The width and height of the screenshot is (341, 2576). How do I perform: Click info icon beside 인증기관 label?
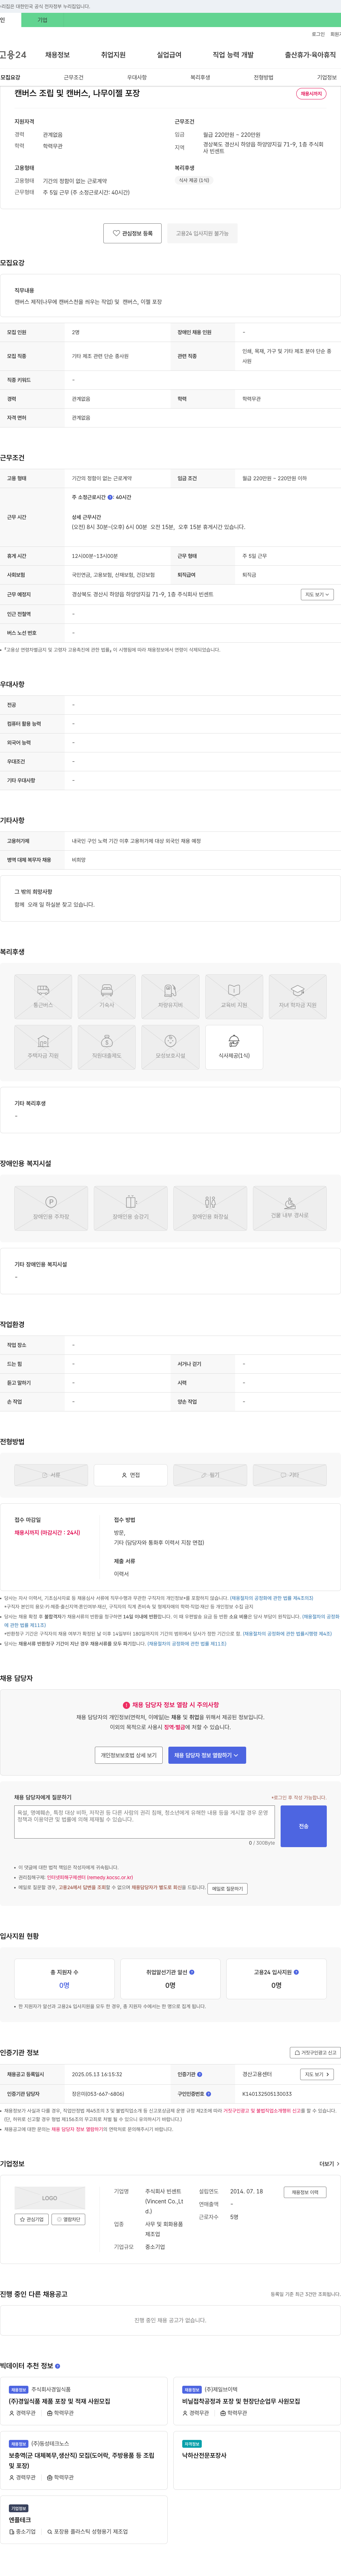pyautogui.click(x=199, y=2074)
